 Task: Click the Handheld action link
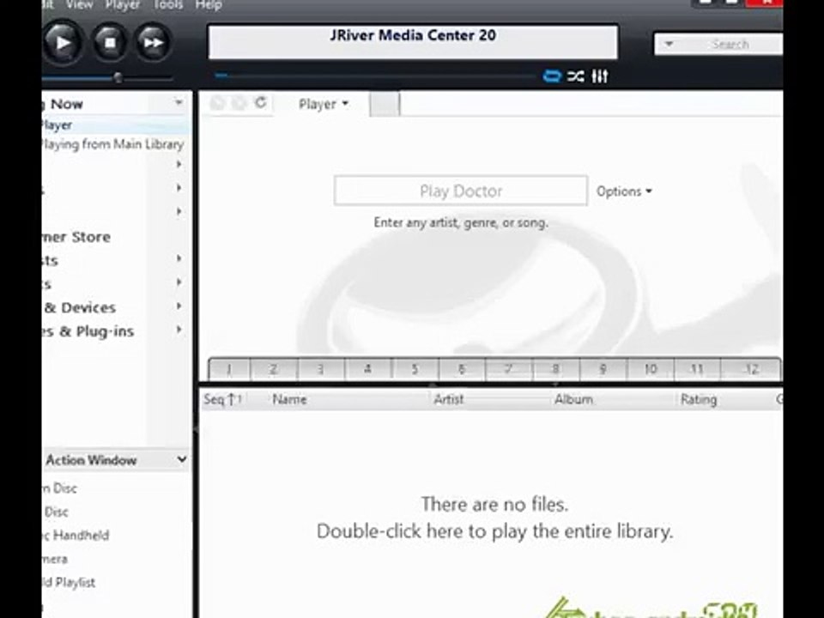coord(76,536)
